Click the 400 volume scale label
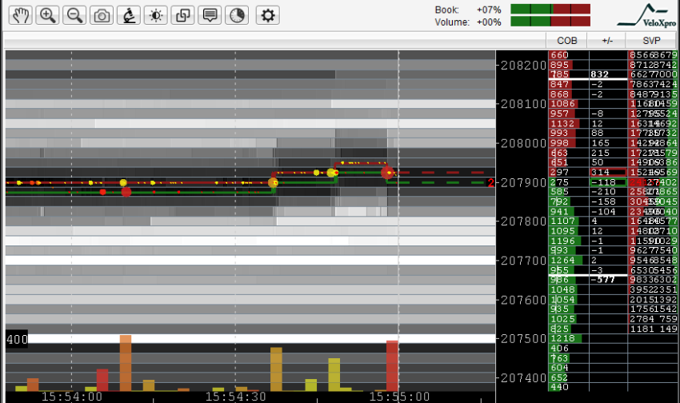This screenshot has height=403, width=680. click(x=17, y=339)
